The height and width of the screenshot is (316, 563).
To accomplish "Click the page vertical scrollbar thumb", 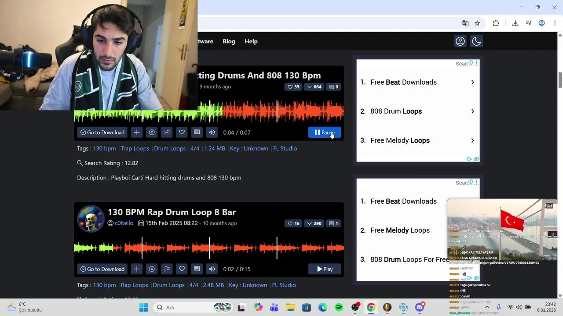I will (x=560, y=79).
